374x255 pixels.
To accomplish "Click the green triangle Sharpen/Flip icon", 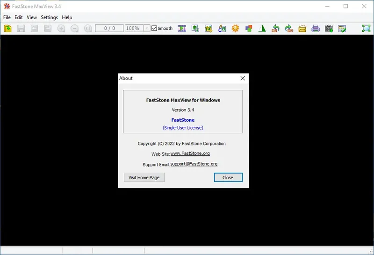I will coord(262,29).
